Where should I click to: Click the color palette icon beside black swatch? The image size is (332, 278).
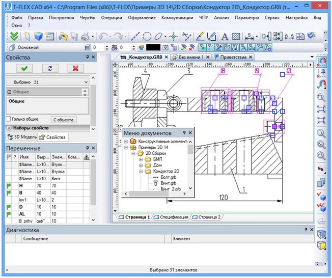(x=141, y=48)
